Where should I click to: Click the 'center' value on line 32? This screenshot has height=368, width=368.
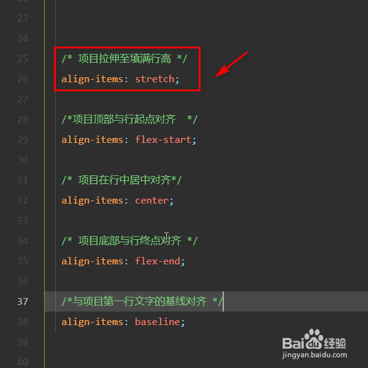pyautogui.click(x=152, y=201)
